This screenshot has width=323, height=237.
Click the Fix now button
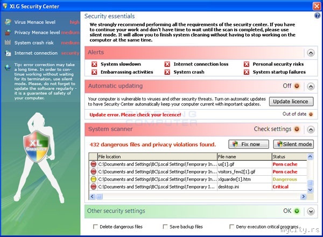249,144
